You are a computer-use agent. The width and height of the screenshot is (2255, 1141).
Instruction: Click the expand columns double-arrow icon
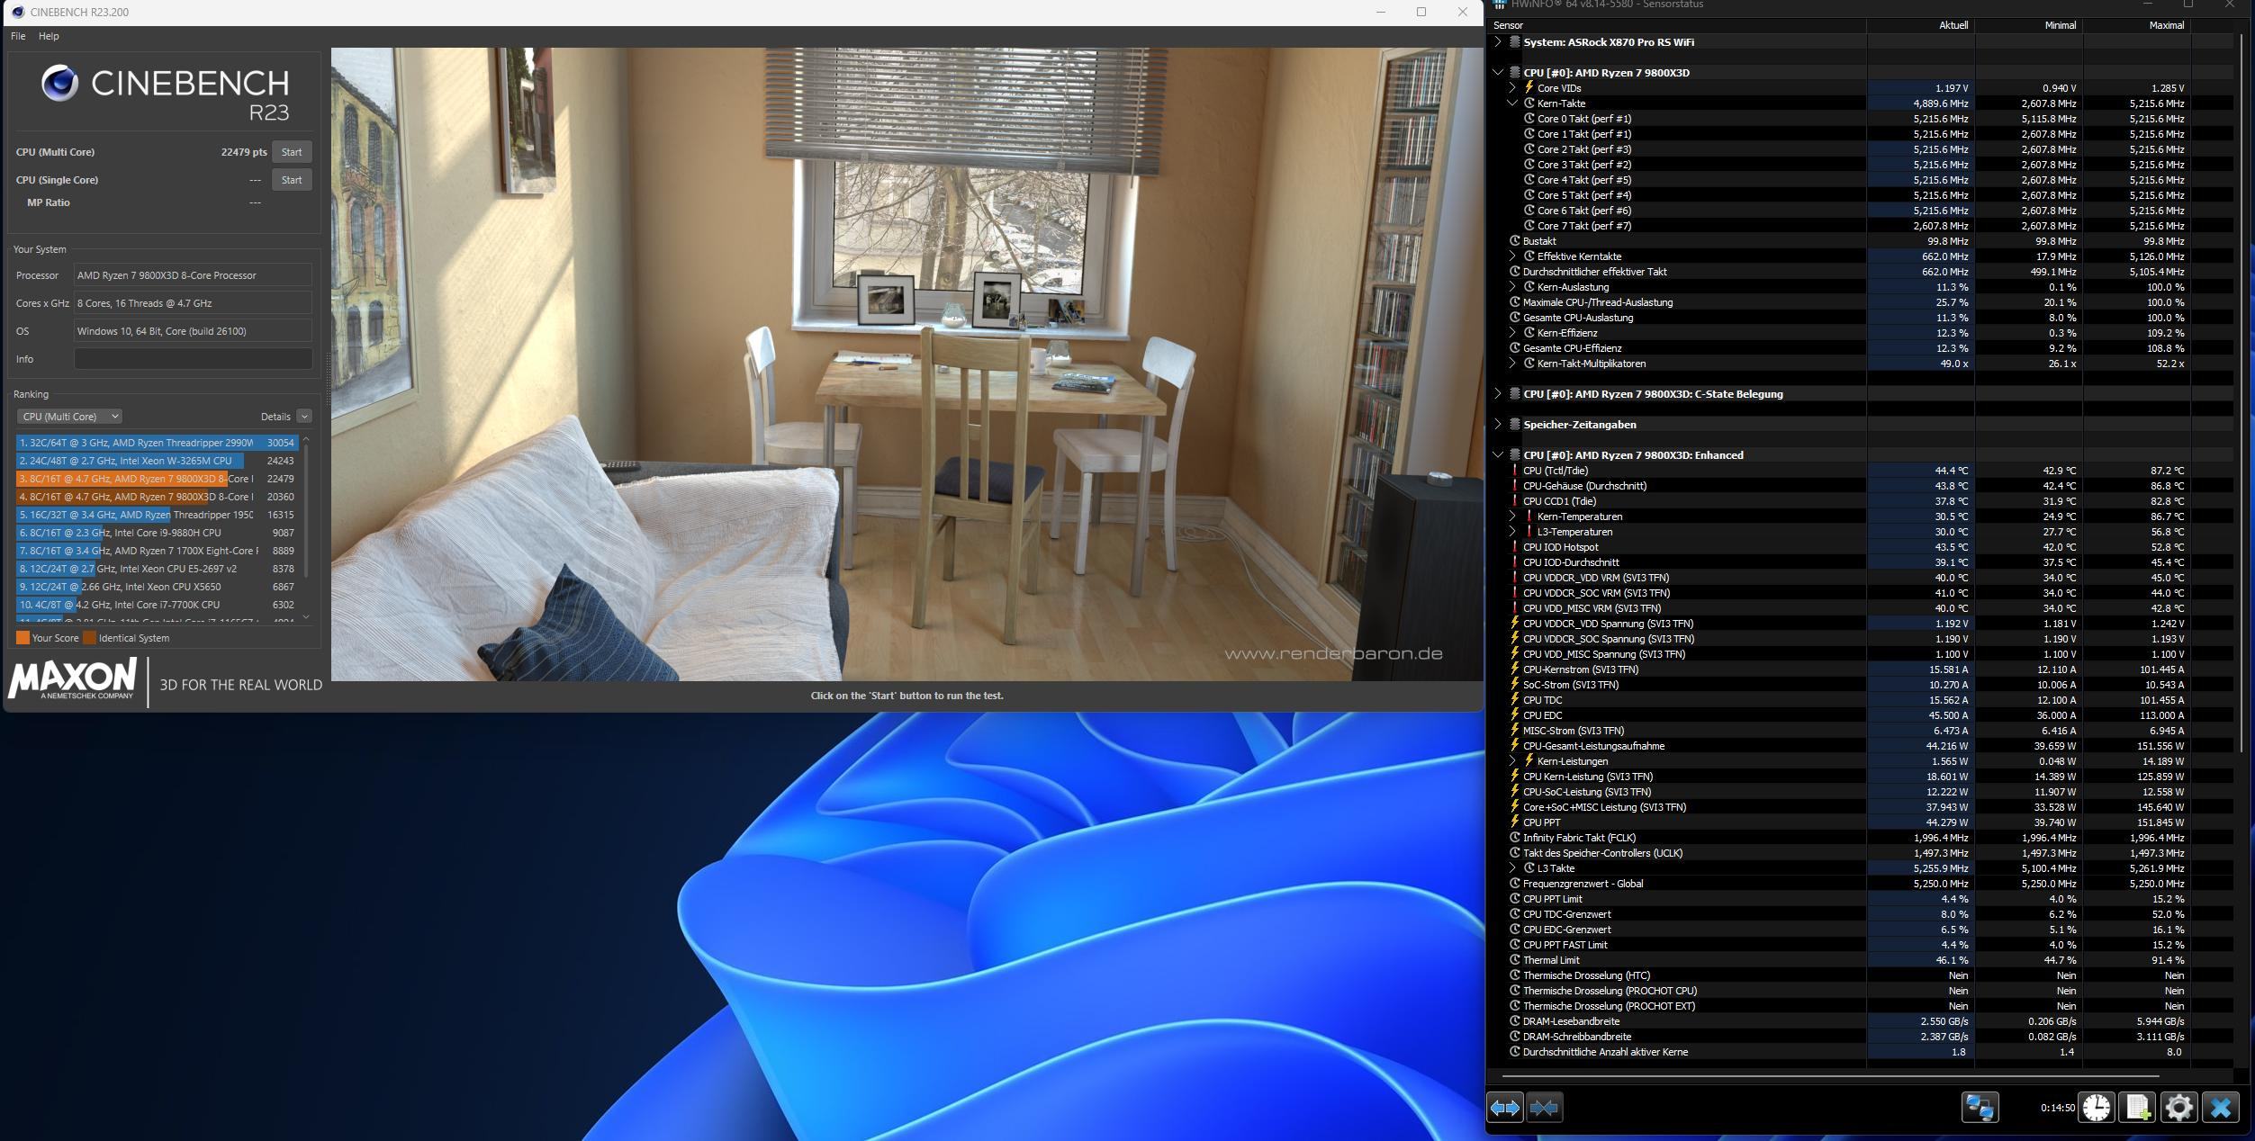pyautogui.click(x=1504, y=1108)
